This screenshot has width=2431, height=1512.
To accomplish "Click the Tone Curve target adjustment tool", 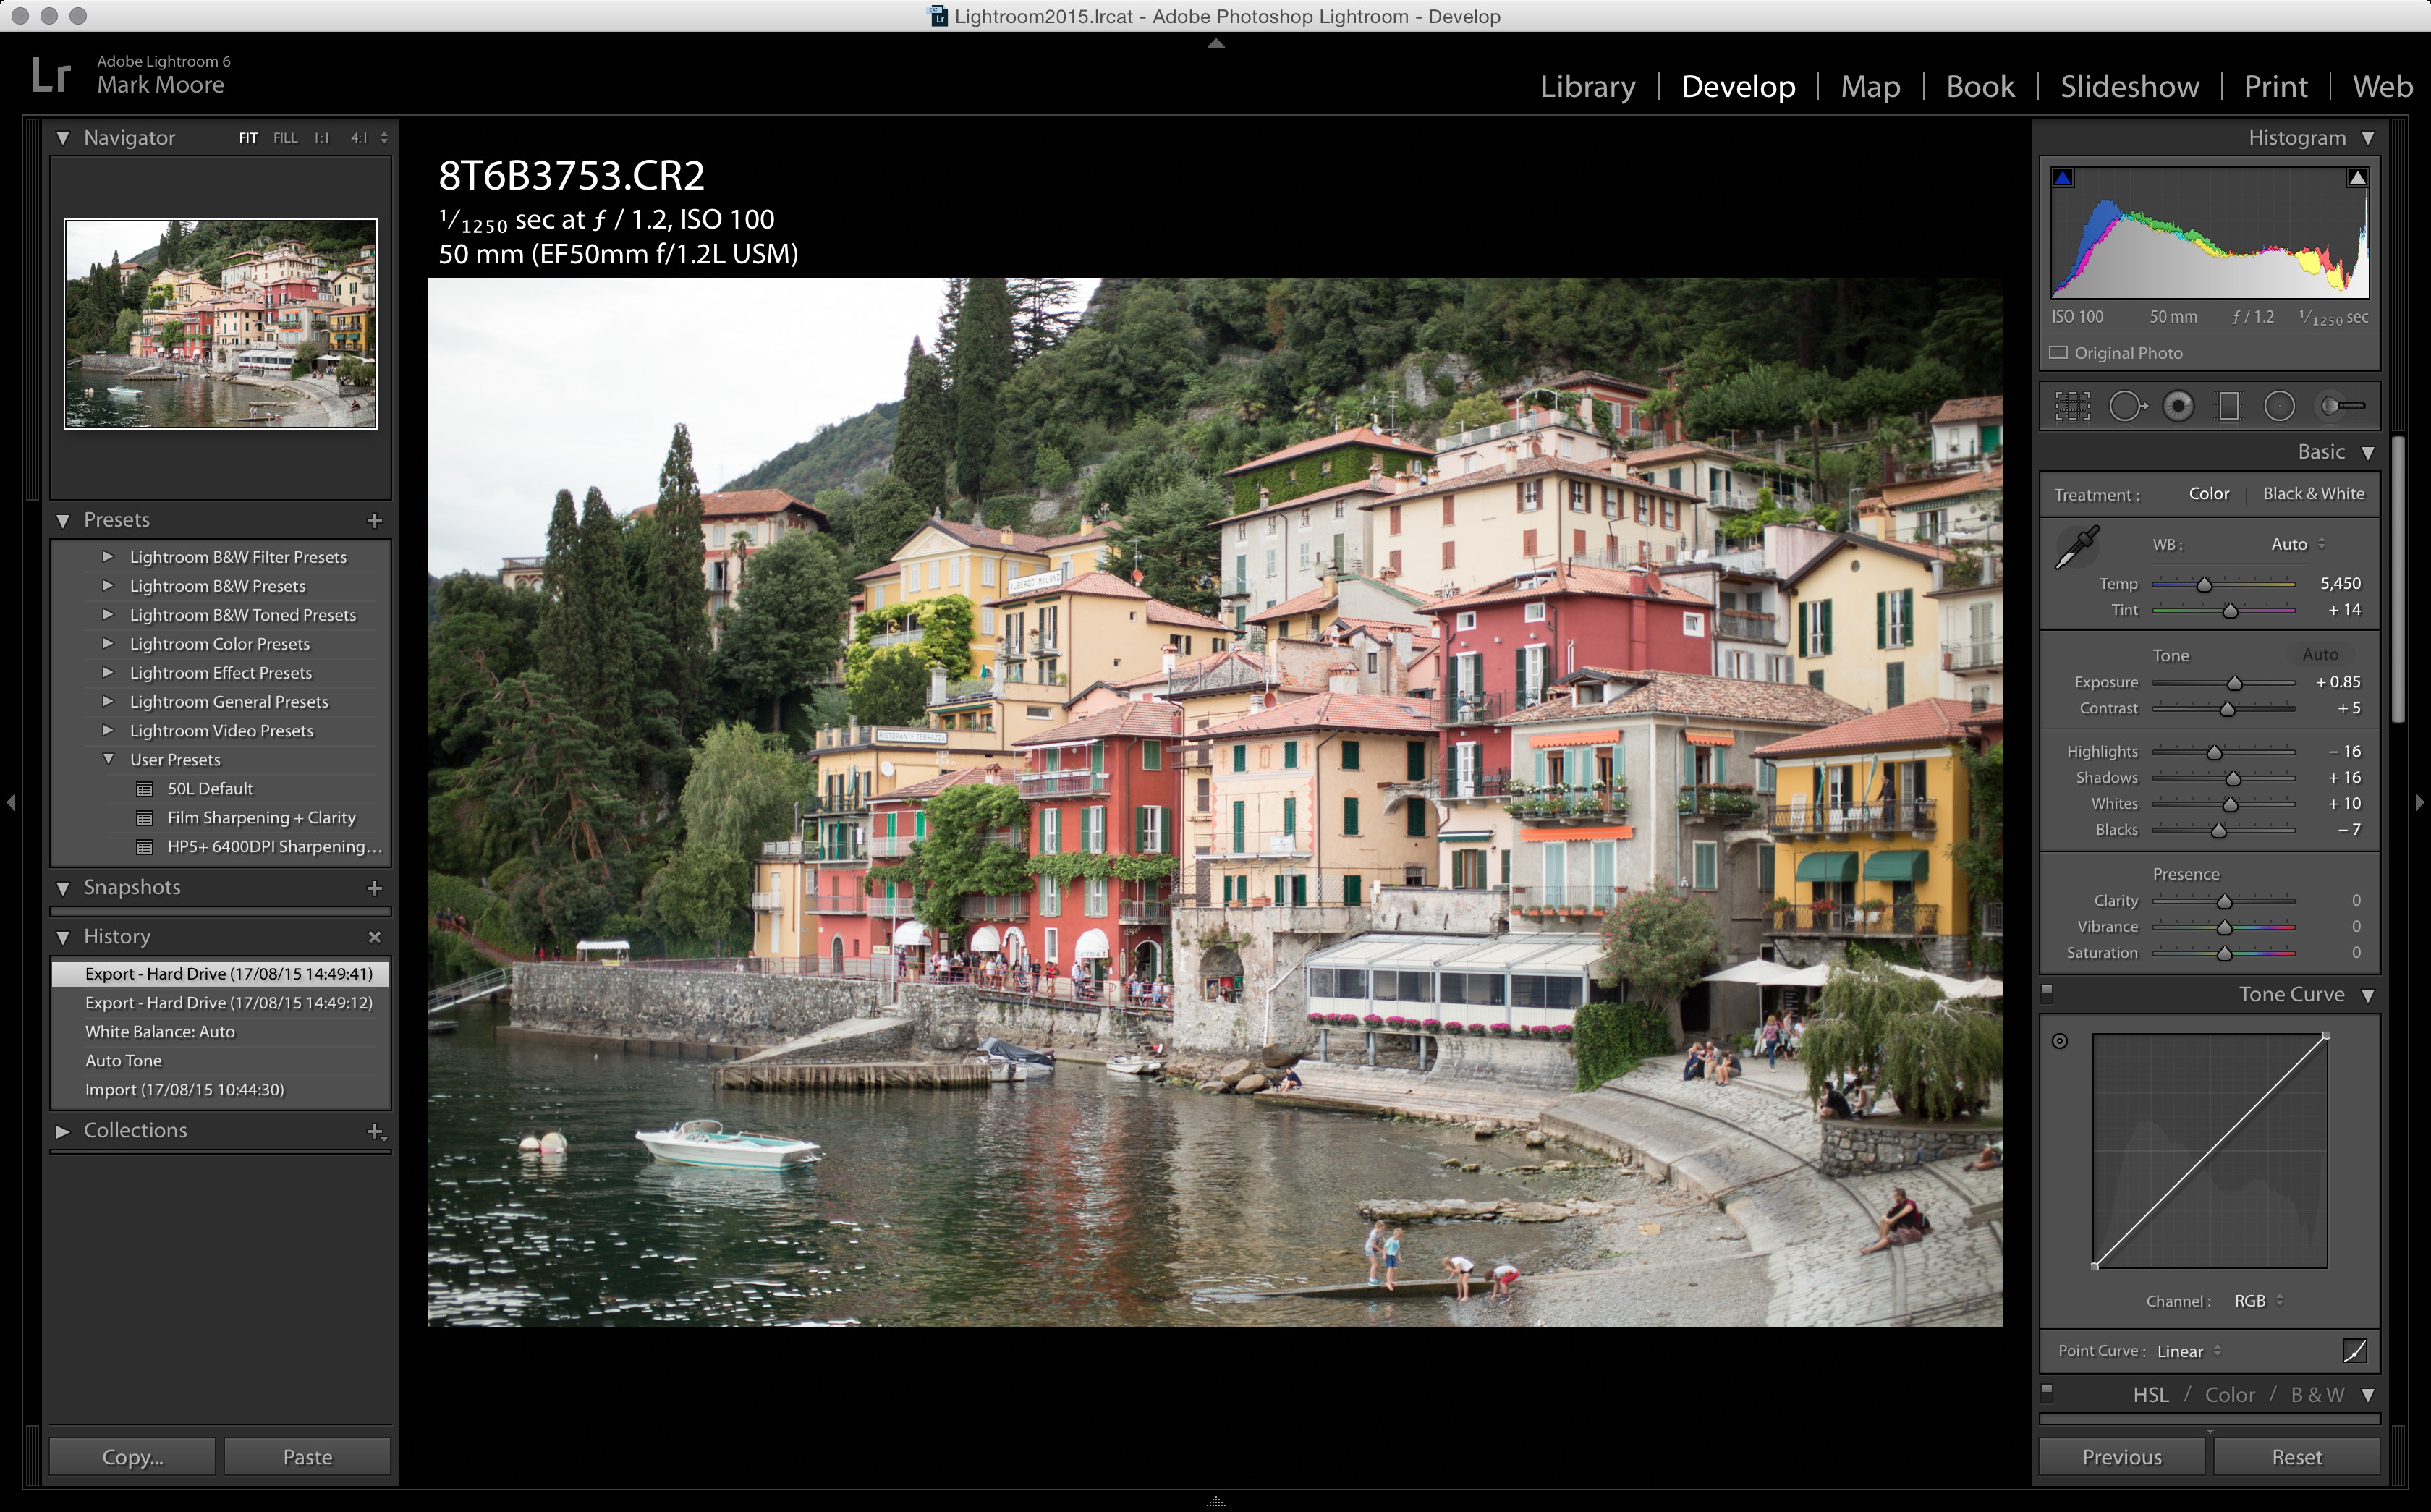I will [x=2060, y=1041].
